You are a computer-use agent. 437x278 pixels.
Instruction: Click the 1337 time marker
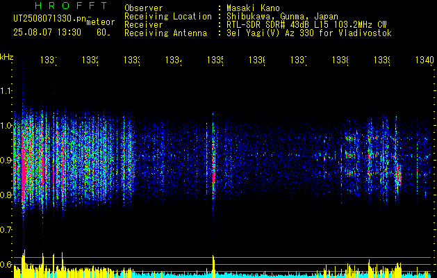click(x=299, y=60)
